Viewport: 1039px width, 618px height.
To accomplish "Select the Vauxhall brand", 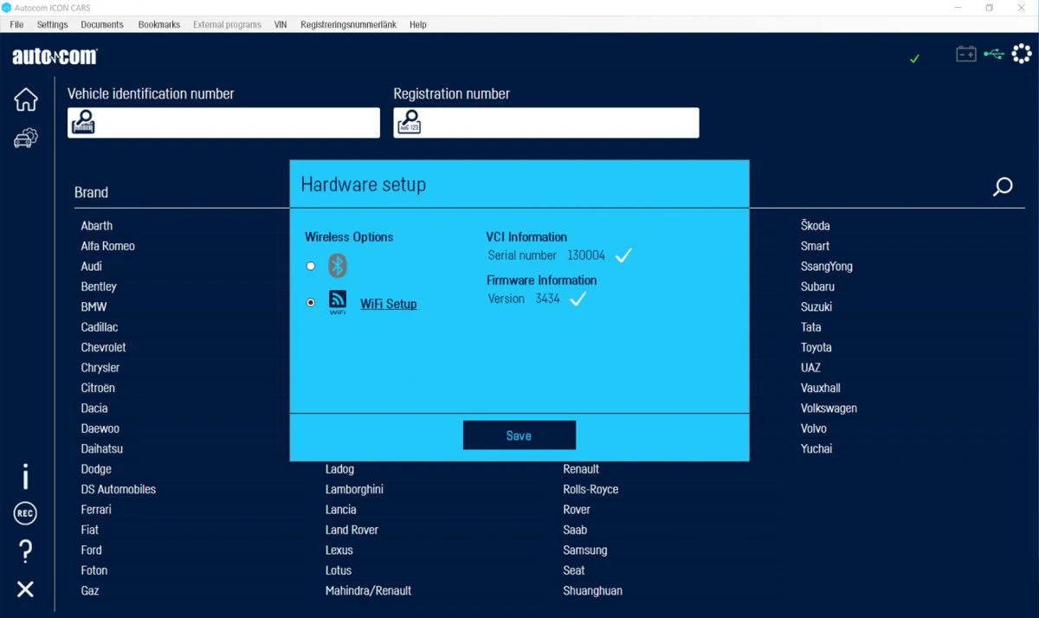I will (x=821, y=388).
